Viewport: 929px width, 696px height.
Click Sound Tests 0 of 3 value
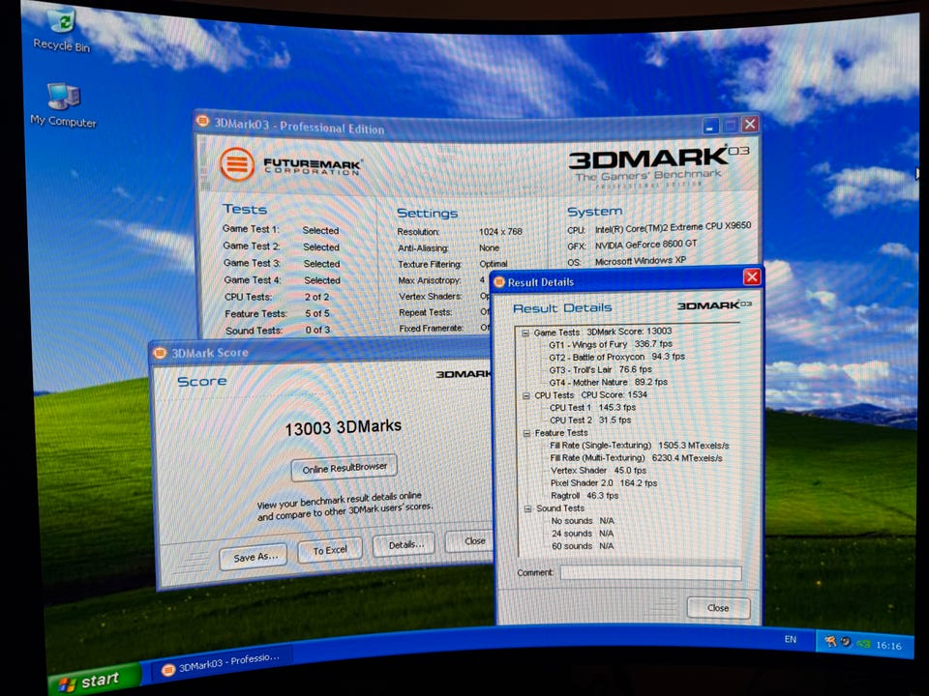pos(318,330)
